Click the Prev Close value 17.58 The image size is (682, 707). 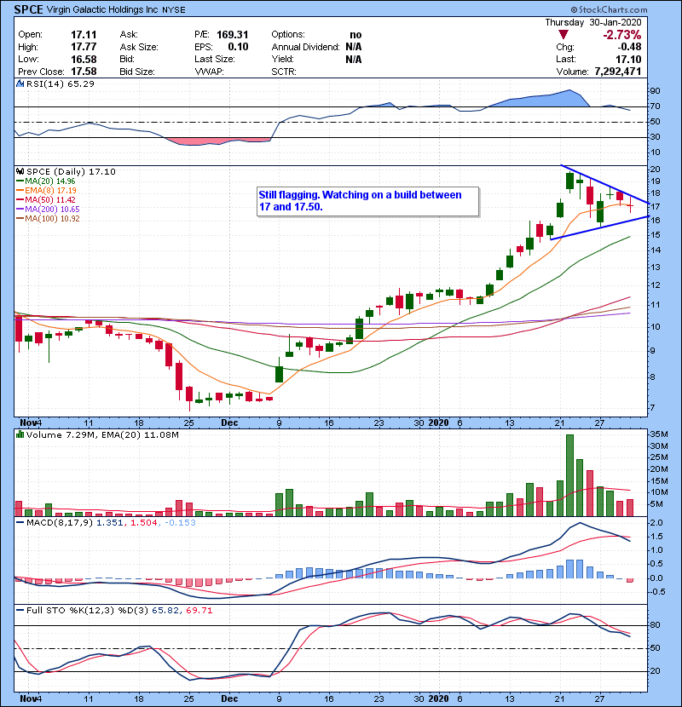tap(84, 72)
